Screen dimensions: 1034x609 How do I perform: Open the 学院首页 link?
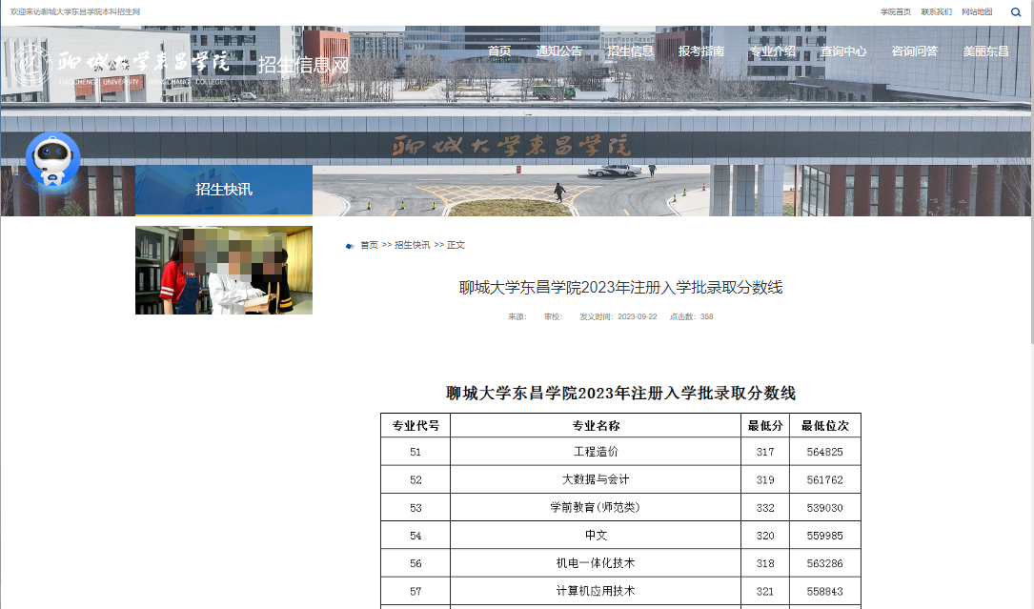pos(896,11)
